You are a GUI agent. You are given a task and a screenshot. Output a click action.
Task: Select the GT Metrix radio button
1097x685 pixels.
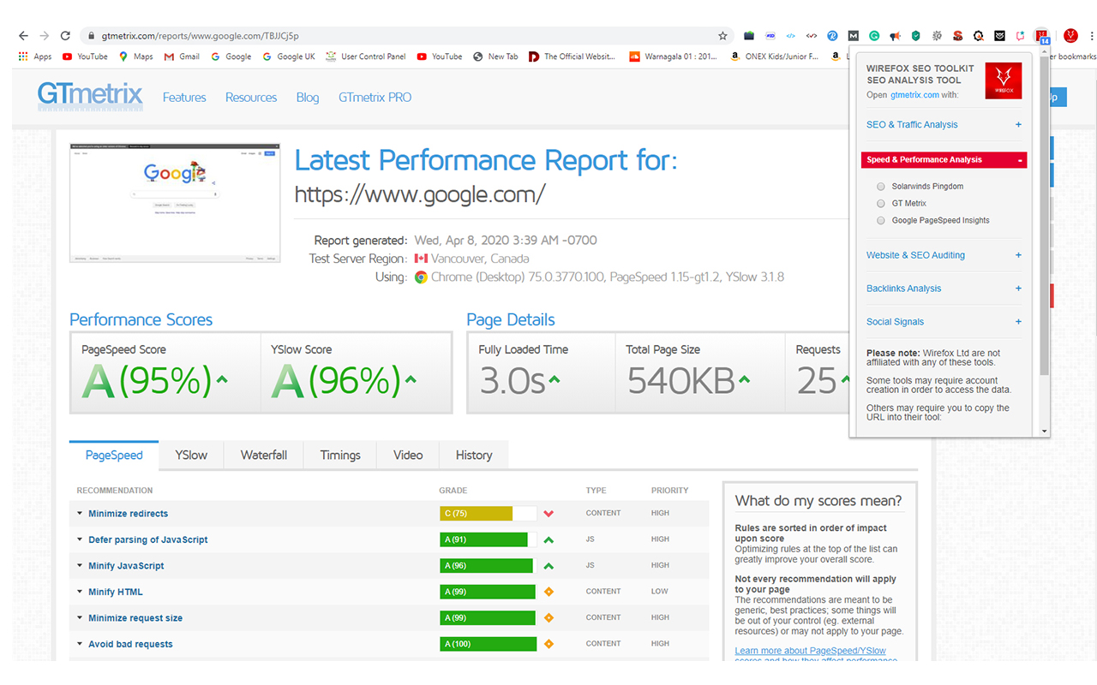click(880, 203)
